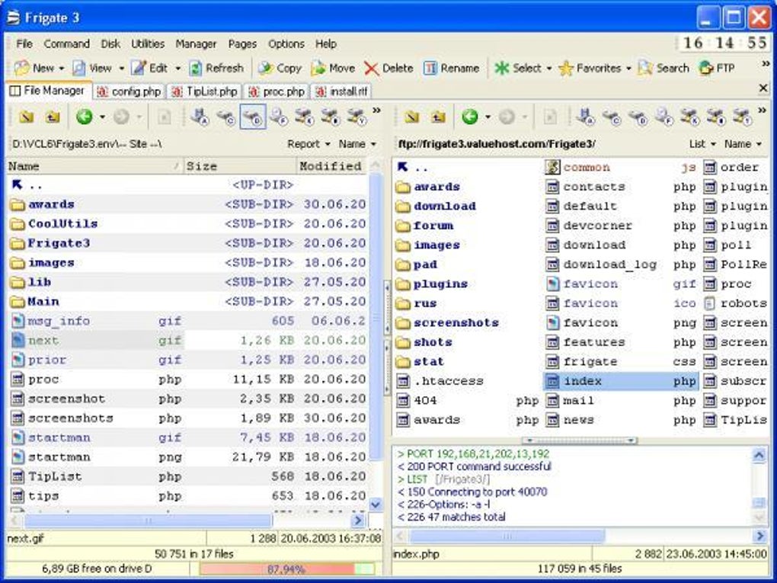Switch left panel to drive D
Screen dimensions: 777x583
click(252, 117)
